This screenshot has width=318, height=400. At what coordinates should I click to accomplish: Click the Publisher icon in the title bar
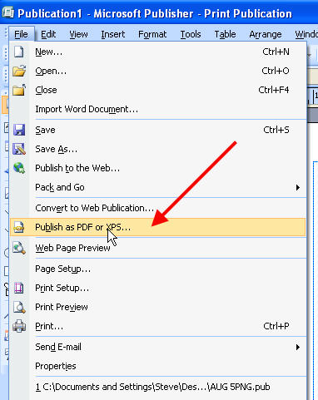(7, 12)
